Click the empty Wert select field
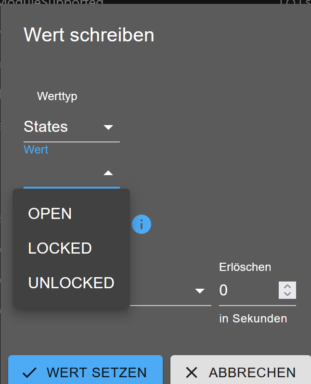Viewport: 311px width, 384px height. pos(72,173)
